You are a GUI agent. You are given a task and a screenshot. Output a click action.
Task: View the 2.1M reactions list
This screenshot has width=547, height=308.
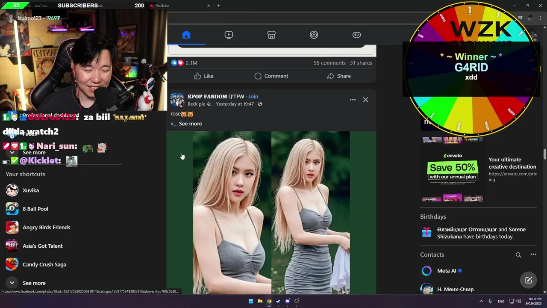(184, 63)
